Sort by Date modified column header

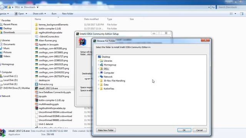tap(91, 19)
